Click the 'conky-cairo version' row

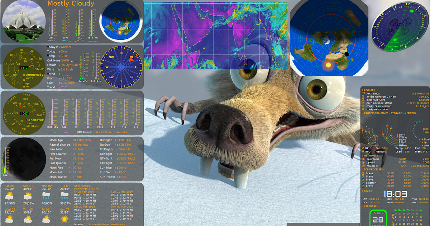click(x=396, y=106)
